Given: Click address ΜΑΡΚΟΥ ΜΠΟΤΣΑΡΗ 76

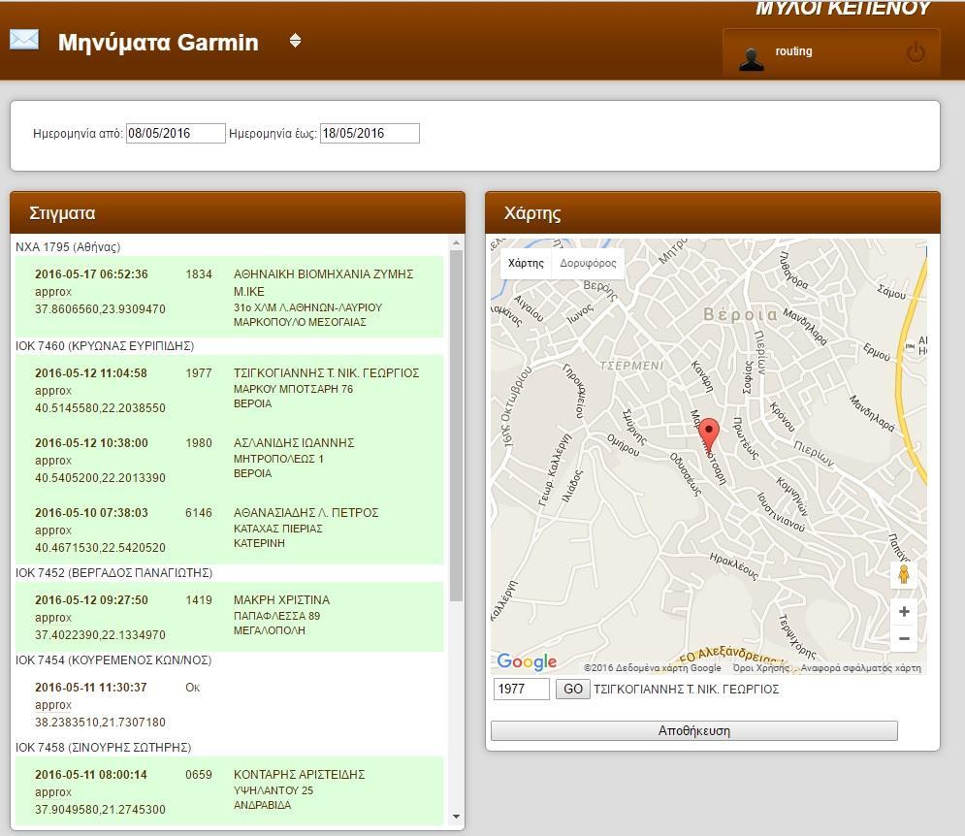Looking at the screenshot, I should click(x=293, y=389).
